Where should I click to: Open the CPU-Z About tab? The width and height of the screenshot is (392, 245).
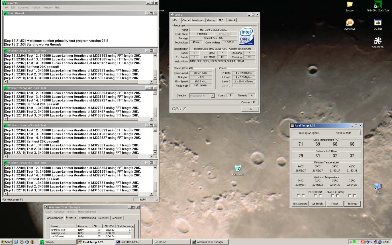tap(232, 21)
